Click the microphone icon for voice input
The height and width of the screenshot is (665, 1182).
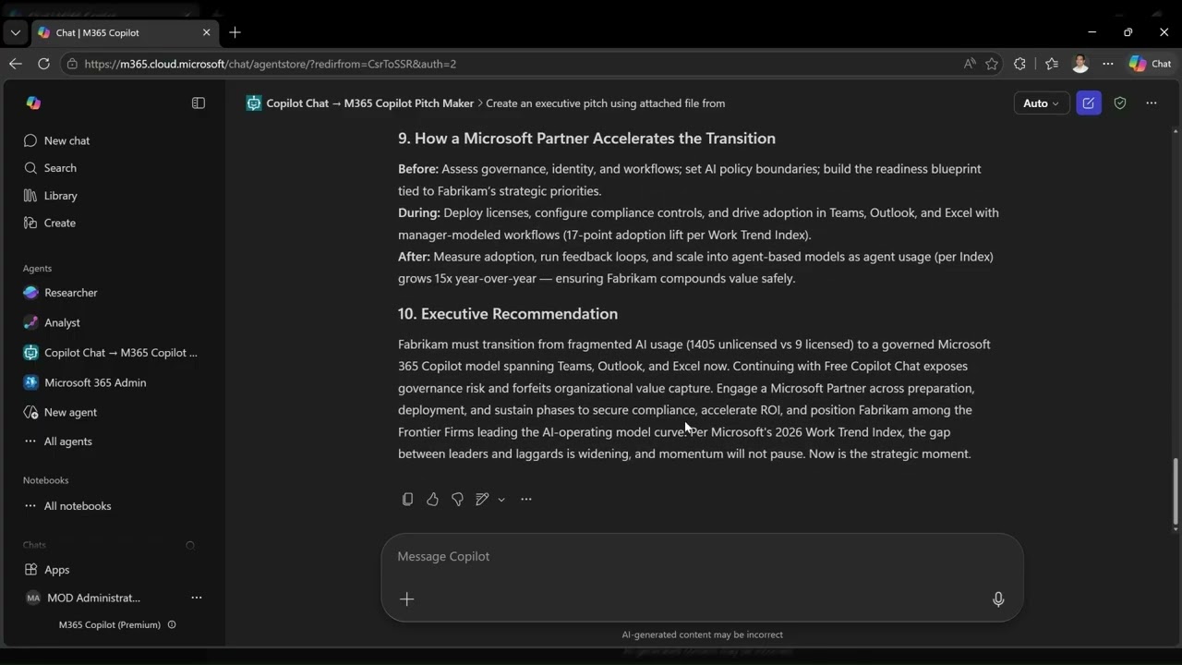click(x=998, y=599)
